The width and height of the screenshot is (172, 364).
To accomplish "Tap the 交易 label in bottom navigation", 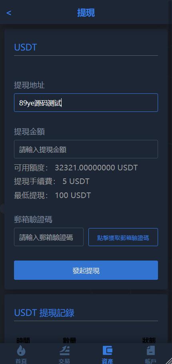I will click(64, 361).
